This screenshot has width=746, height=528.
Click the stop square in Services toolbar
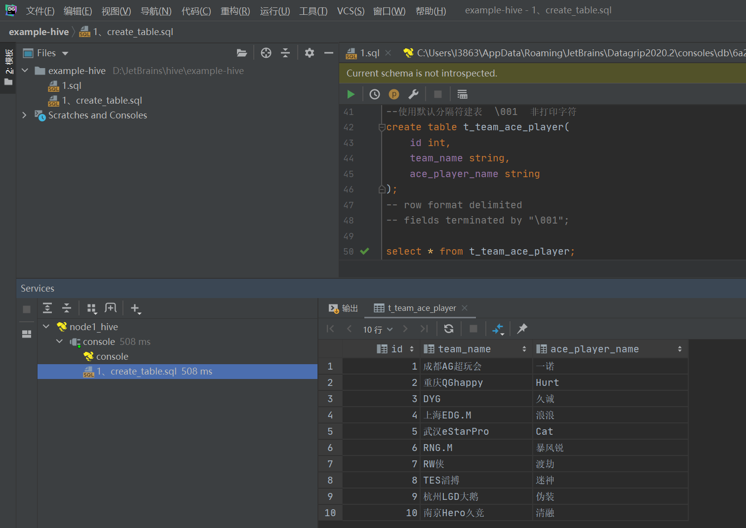(27, 309)
